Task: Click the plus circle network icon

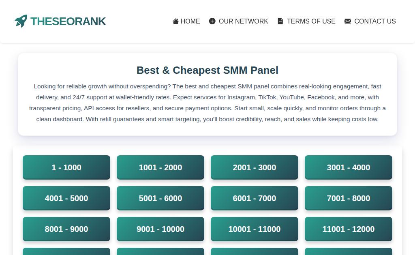Action: click(212, 21)
